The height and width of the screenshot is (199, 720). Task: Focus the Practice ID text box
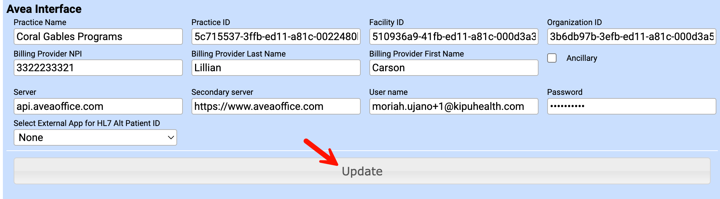pos(276,37)
